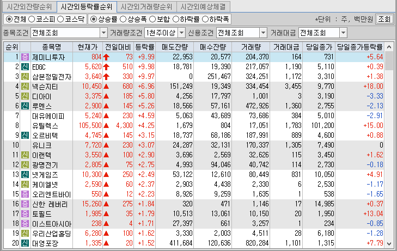Sort by the 매수잔량 column header
397x251 pixels.
click(x=213, y=47)
